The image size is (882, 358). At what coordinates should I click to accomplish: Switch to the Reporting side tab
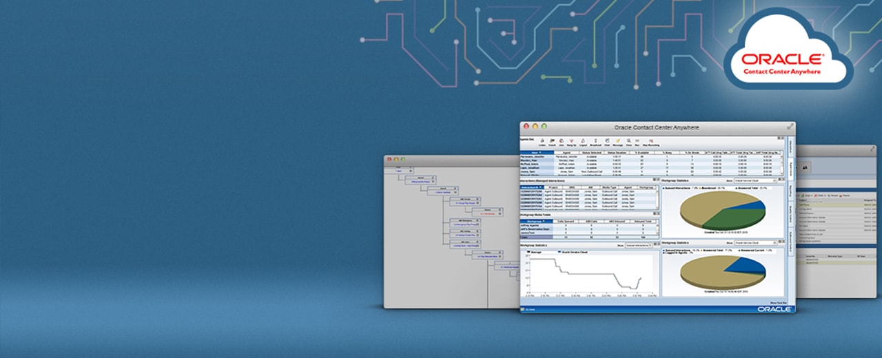point(790,191)
